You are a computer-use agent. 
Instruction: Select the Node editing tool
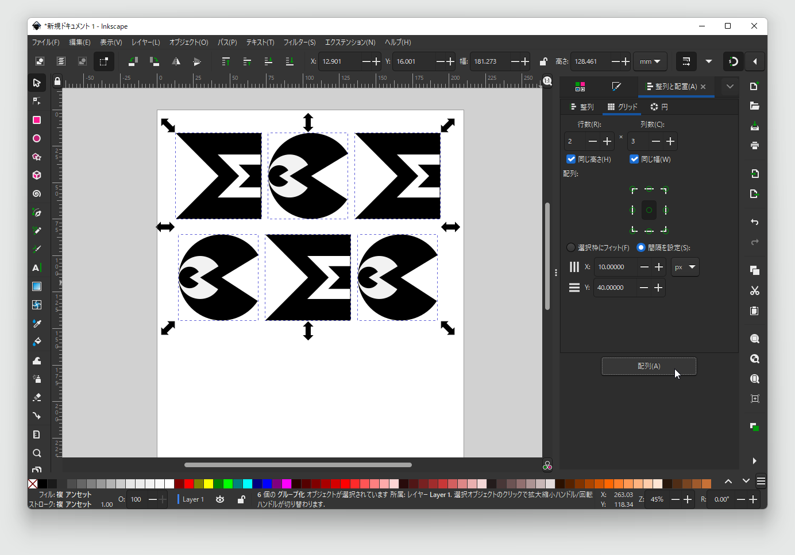[37, 101]
